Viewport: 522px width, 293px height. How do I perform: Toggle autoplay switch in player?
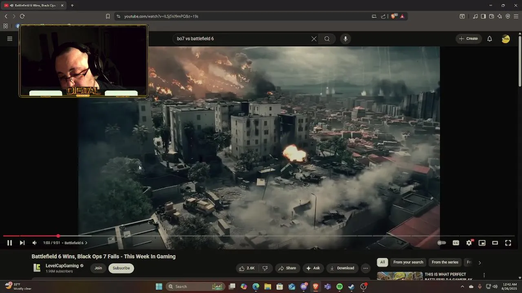(442, 243)
